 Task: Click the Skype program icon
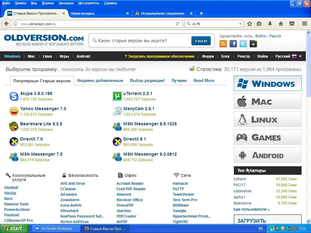click(14, 96)
